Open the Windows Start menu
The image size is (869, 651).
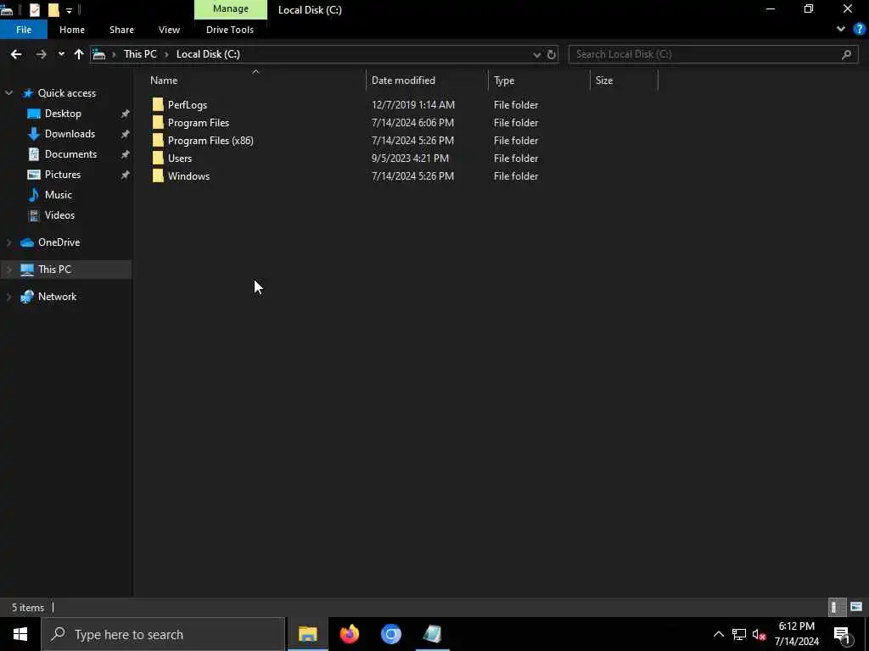[x=20, y=634]
